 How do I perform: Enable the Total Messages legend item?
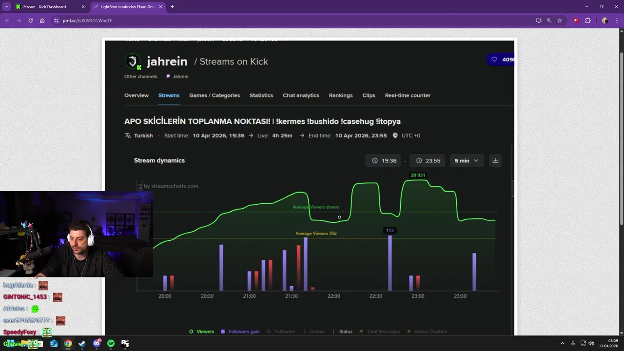[379, 331]
